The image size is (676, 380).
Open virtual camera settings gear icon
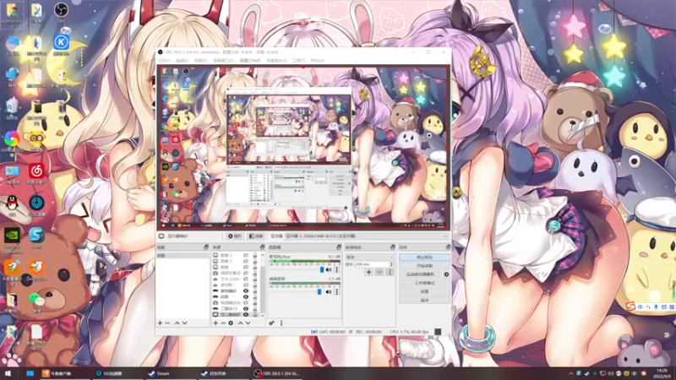coord(446,274)
